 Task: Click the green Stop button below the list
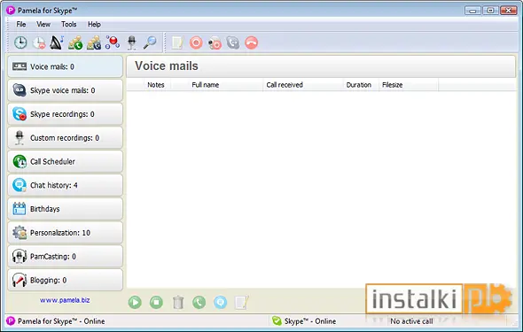point(156,303)
